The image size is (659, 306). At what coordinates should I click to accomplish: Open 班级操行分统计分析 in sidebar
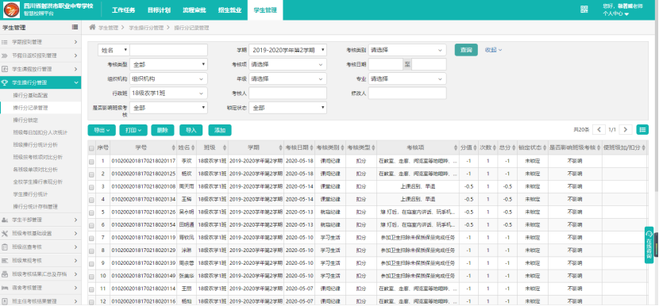pyautogui.click(x=35, y=145)
